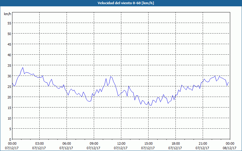Viewport: 242px width, 151px height.
Task: Click the 30 value on the y-axis
Action: click(9, 76)
